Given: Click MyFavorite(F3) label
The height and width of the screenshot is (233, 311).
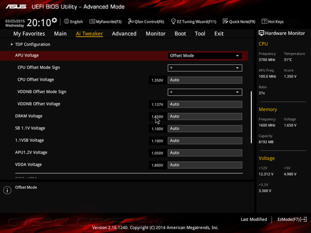Looking at the screenshot, I should coord(109,21).
